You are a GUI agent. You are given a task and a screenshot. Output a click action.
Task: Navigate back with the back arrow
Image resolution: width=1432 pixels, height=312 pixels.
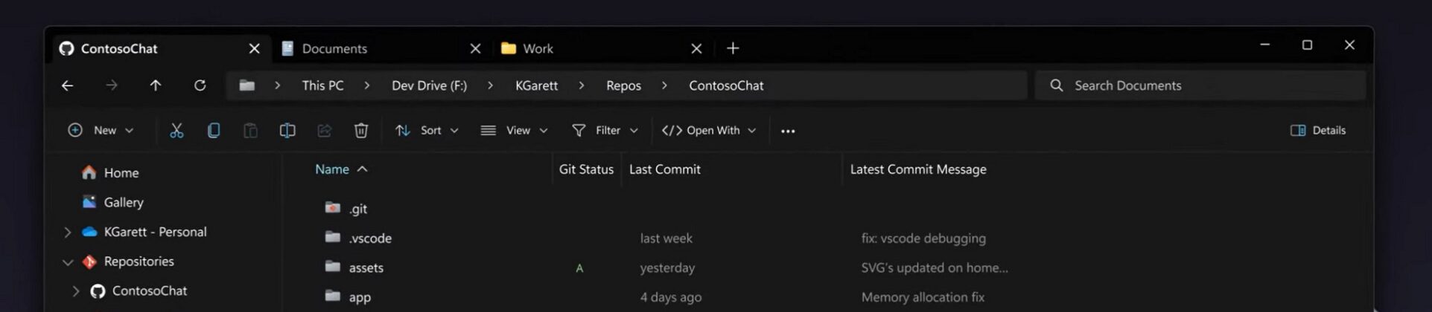click(67, 85)
